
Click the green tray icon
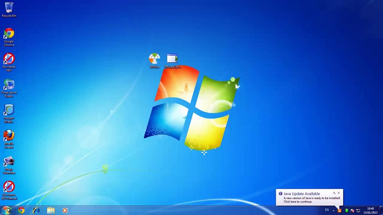[x=346, y=211]
